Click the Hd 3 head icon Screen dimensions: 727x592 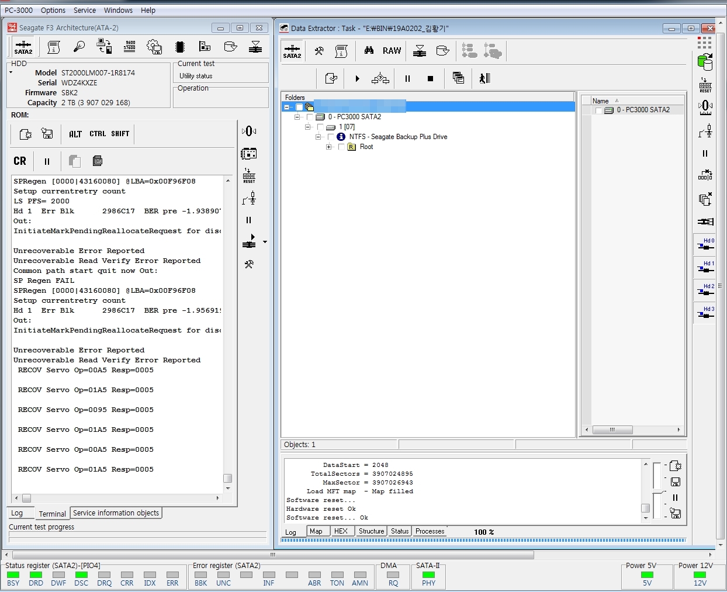click(x=705, y=313)
